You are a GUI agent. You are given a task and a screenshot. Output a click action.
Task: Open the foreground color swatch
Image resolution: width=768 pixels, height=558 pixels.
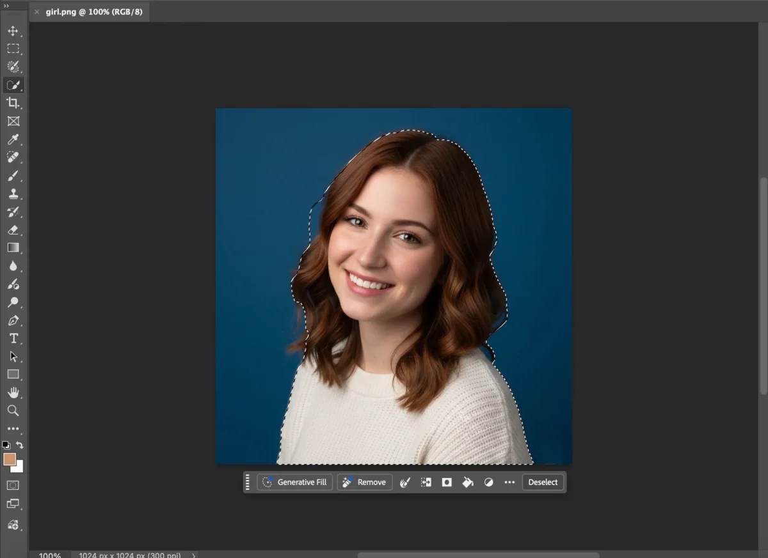(x=9, y=458)
